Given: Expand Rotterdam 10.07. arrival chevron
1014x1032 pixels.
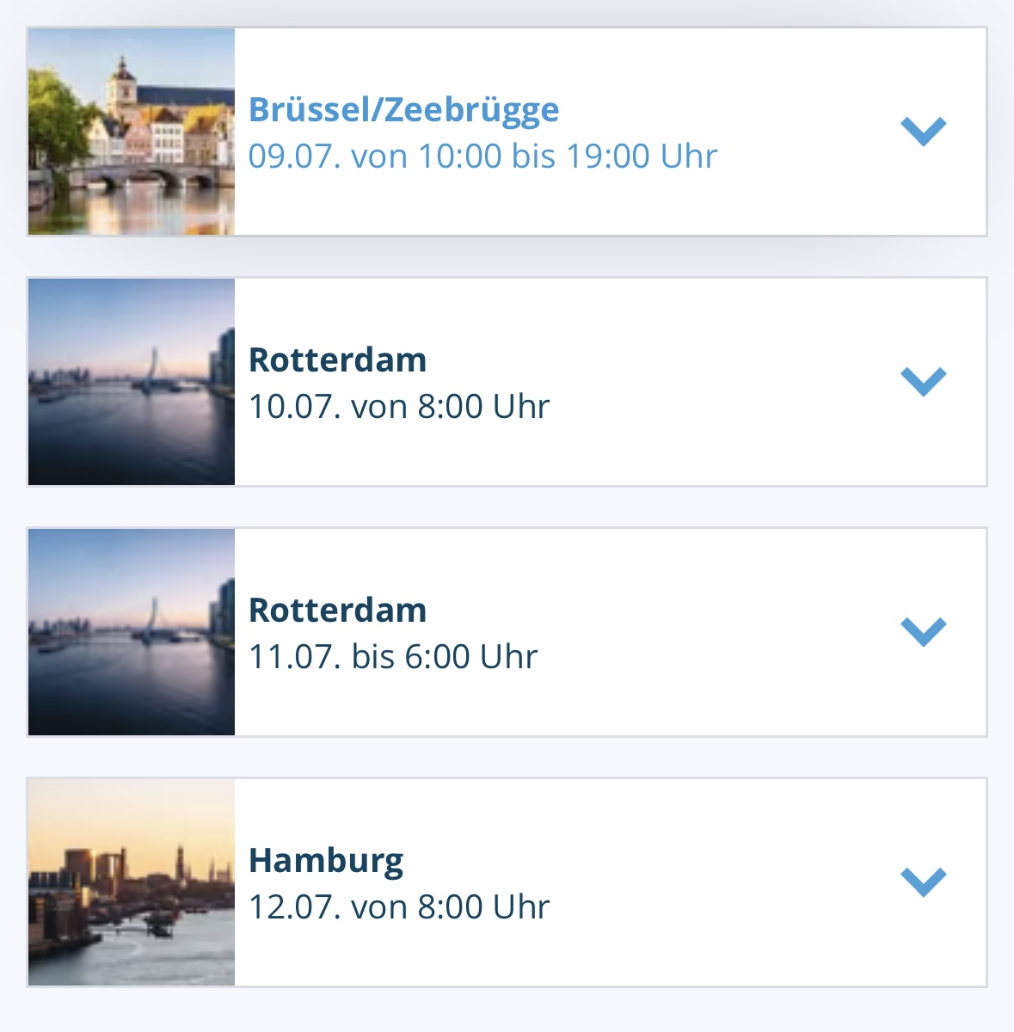Looking at the screenshot, I should [924, 382].
